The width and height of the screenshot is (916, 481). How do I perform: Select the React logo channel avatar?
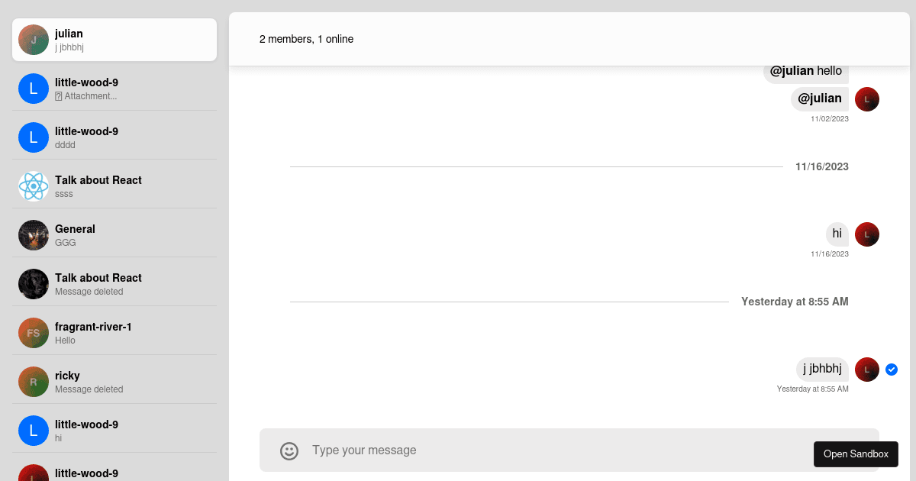[34, 186]
